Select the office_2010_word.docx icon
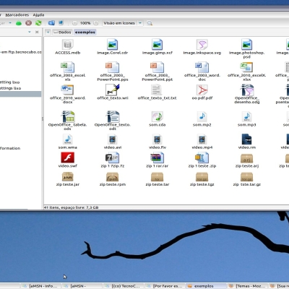The height and width of the screenshot is (289, 289). click(x=68, y=90)
